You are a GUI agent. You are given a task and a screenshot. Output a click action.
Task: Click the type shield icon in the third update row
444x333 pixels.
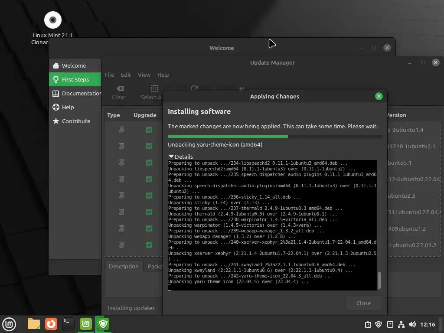[x=121, y=163]
